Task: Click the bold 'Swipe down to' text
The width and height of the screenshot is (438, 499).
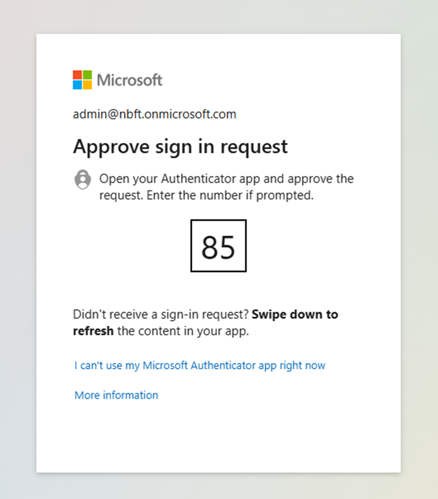Action: coord(295,315)
